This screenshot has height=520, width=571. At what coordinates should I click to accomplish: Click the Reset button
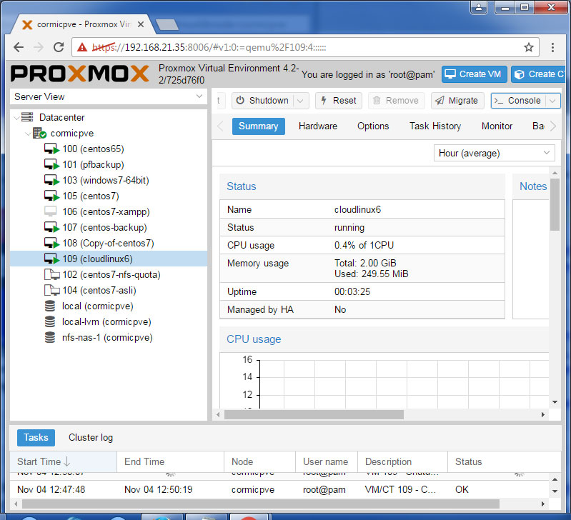coord(339,101)
